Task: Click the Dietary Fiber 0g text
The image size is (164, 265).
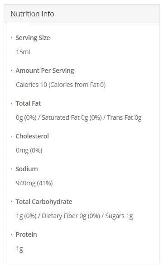Action: (x=64, y=216)
